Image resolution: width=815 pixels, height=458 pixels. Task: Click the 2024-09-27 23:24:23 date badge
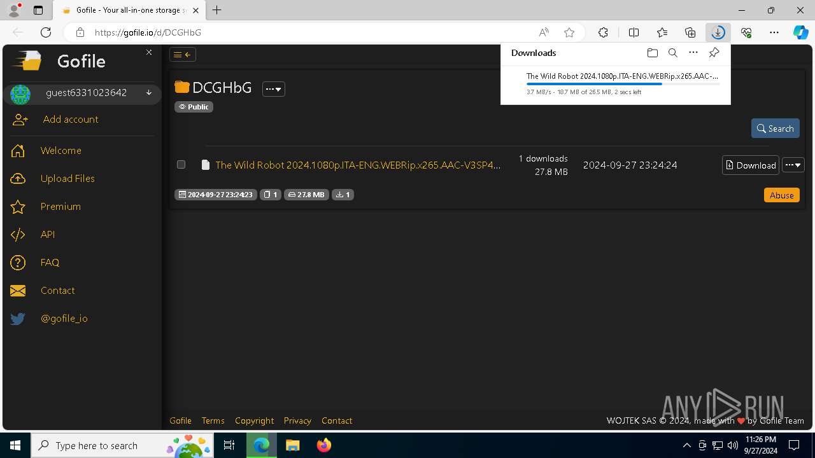216,195
